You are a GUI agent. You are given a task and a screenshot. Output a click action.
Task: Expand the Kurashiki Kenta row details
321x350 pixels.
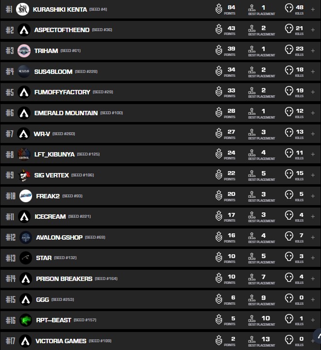[312, 9]
